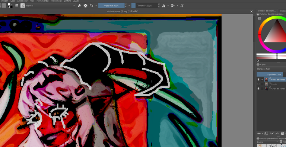The height and width of the screenshot is (147, 286).
Task: Toggle the eraser mode icon
Action: tap(79, 6)
